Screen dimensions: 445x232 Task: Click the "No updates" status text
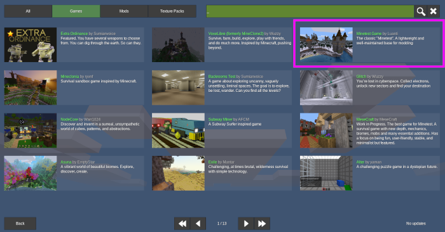(x=416, y=224)
